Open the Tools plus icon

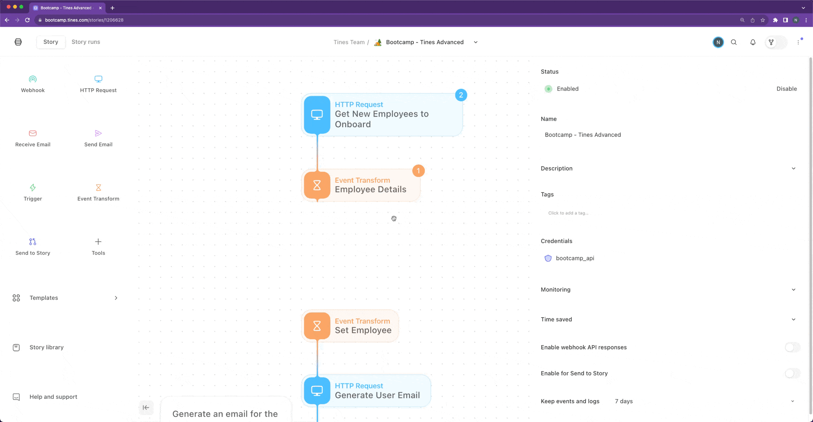point(98,242)
